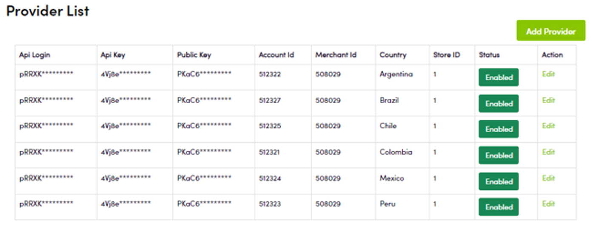Image resolution: width=590 pixels, height=227 pixels.
Task: Edit the Chile provider
Action: coord(548,126)
